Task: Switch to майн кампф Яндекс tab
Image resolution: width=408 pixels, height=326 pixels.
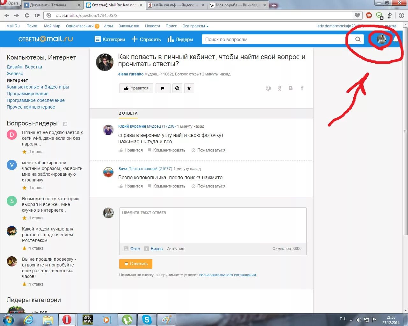Action: pos(176,5)
